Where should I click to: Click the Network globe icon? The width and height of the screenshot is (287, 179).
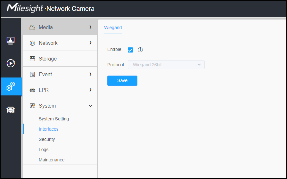[32, 43]
